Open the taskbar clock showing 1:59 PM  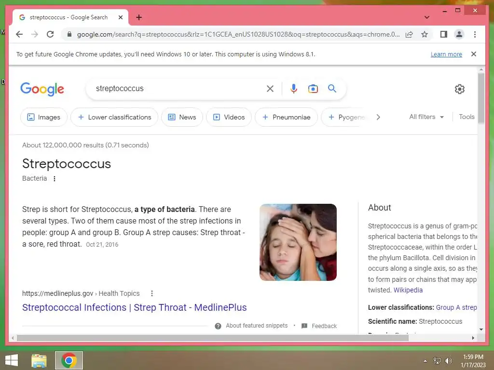473,361
